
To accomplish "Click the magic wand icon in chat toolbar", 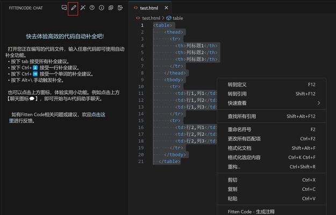I will 83,8.
